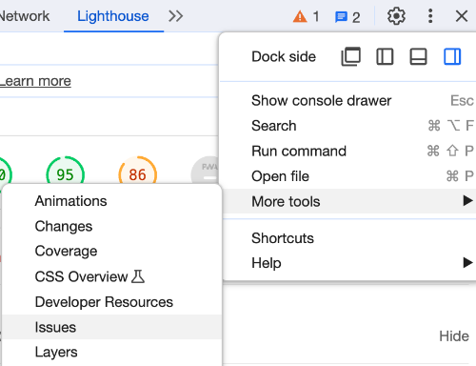476x366 pixels.
Task: Click the 95 score gauge
Action: point(66,171)
